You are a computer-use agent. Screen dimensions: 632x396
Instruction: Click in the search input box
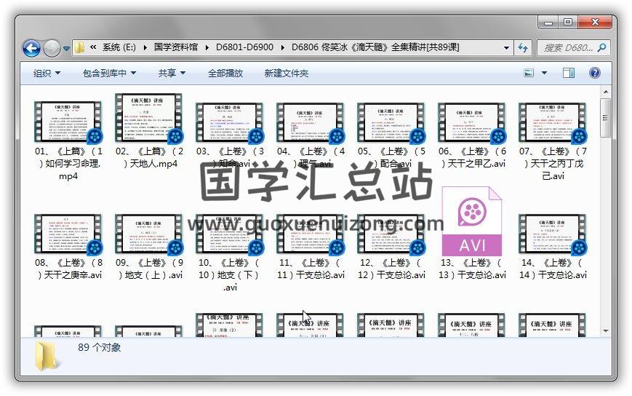pos(567,48)
